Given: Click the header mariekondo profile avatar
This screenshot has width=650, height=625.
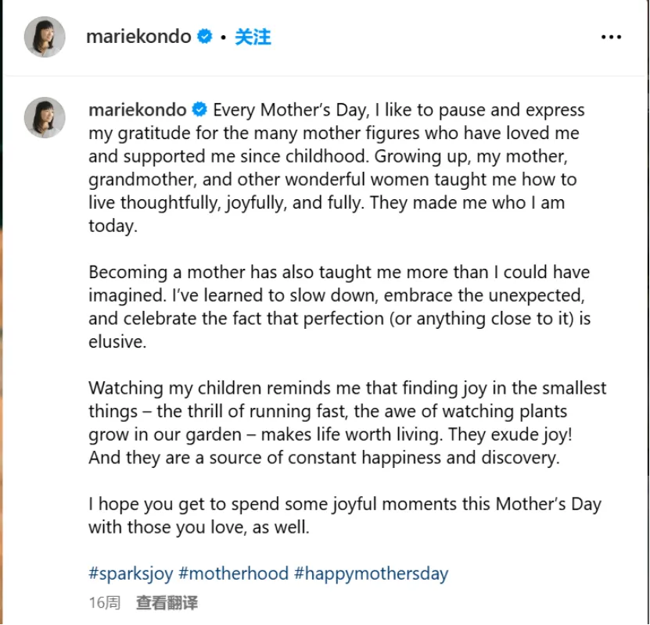Looking at the screenshot, I should click(45, 37).
